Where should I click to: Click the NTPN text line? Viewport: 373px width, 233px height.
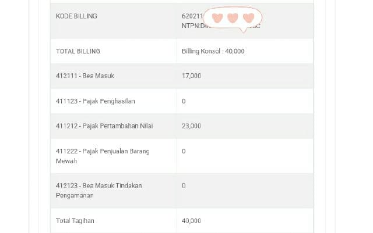193,26
